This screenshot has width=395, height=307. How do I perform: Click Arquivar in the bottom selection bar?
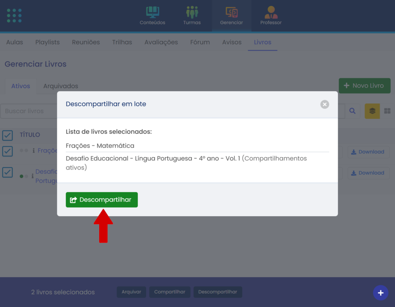pos(131,292)
